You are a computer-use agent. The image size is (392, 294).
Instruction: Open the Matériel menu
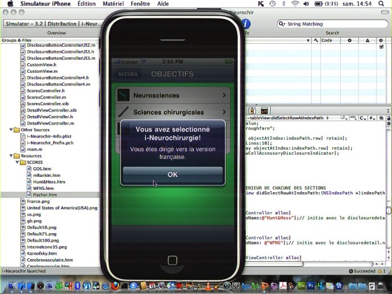click(113, 4)
